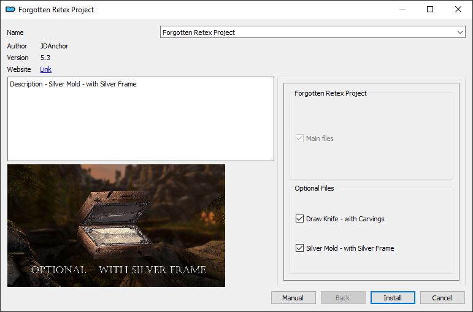Toggle the Silver Mold - with Silver Frame checkbox
The width and height of the screenshot is (473, 312).
click(299, 248)
